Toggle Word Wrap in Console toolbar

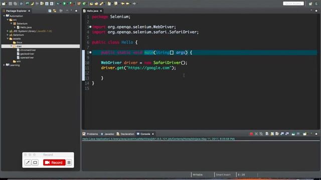tap(277, 134)
